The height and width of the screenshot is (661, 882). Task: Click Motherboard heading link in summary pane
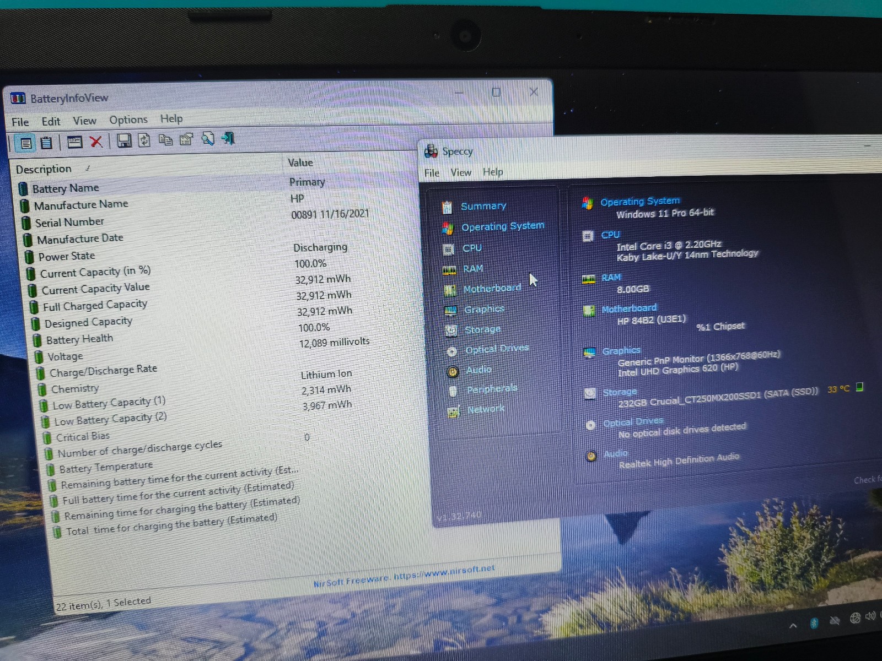point(629,308)
